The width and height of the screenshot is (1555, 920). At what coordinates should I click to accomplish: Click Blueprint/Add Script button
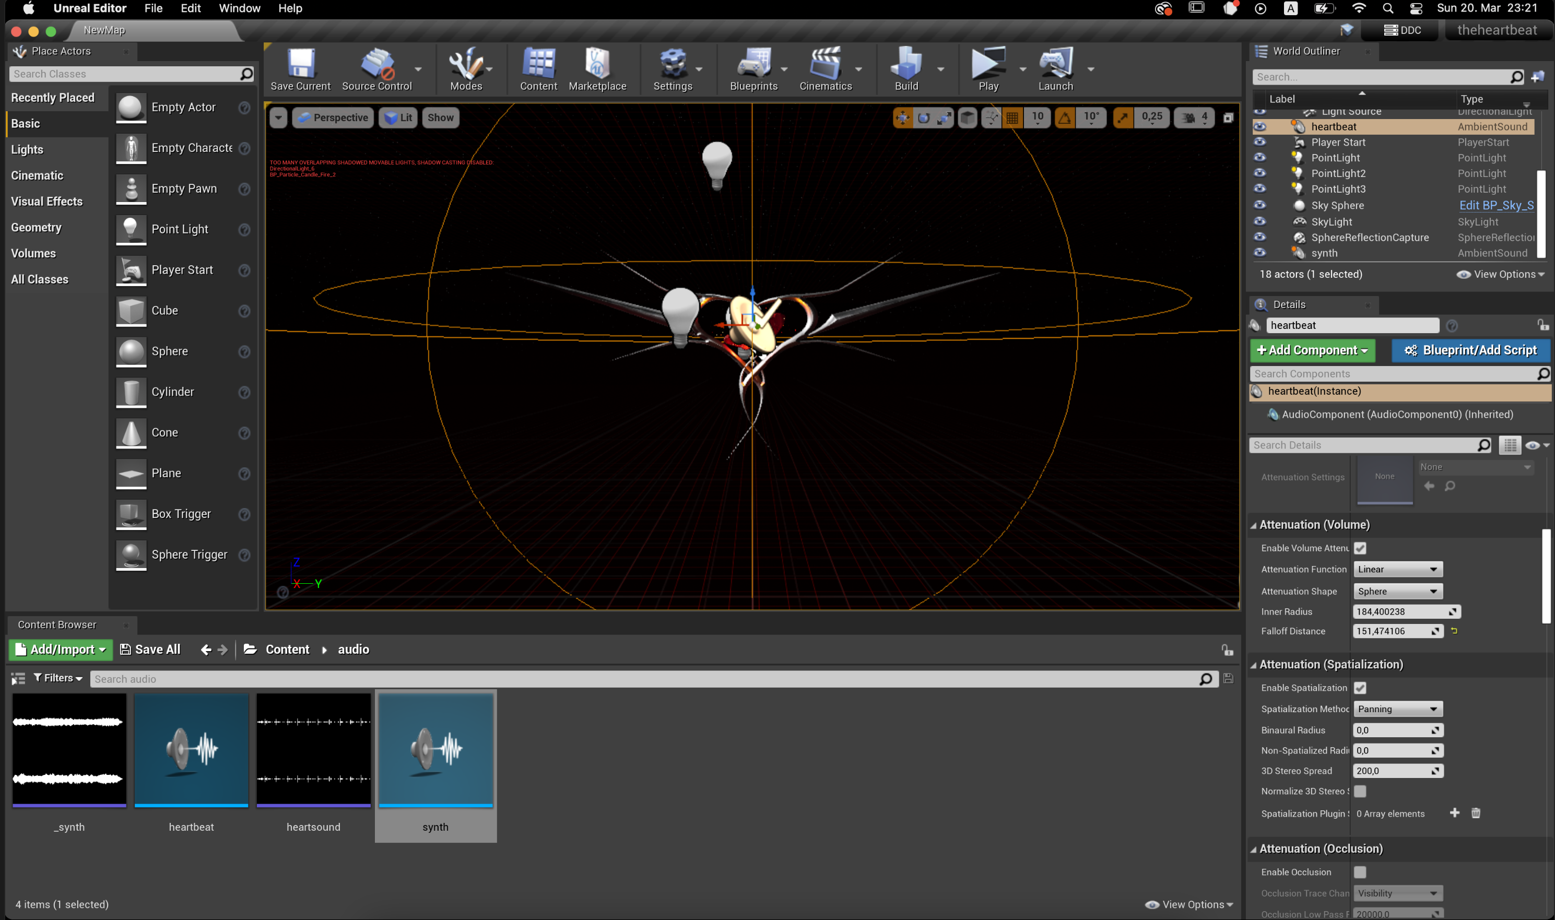click(1471, 350)
